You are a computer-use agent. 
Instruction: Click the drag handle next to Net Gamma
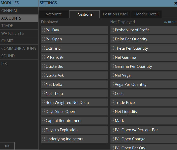point(113,57)
